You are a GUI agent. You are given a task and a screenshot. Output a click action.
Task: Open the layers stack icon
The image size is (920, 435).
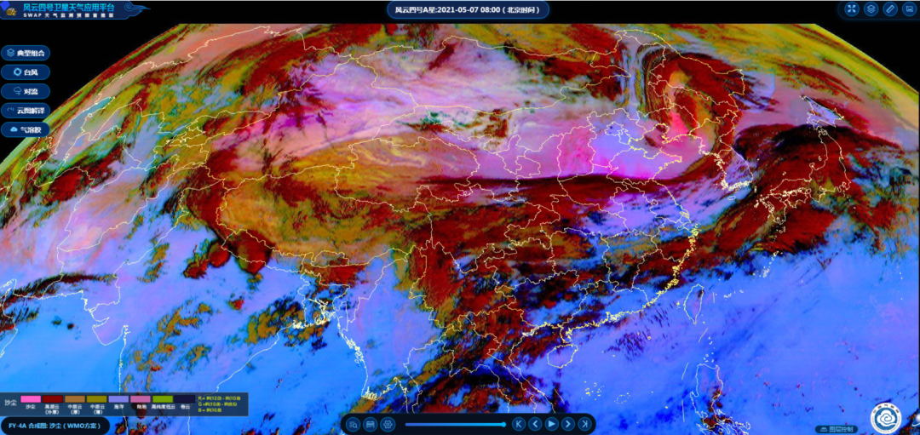[871, 9]
